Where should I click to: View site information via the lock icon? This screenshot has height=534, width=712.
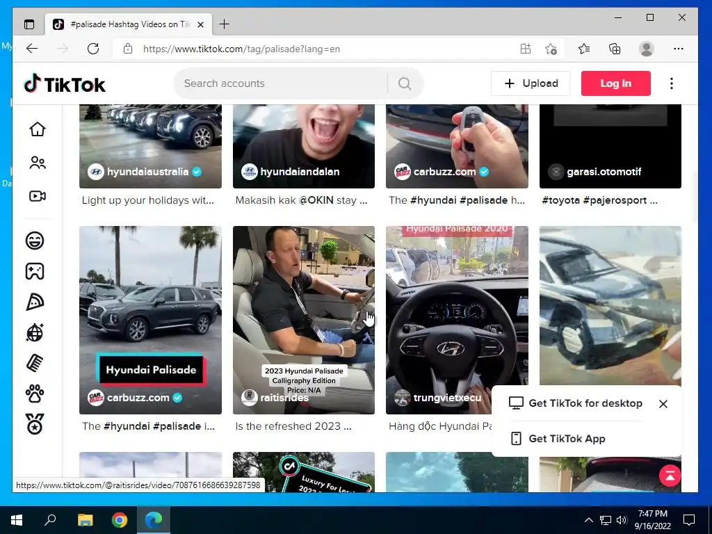(x=128, y=49)
